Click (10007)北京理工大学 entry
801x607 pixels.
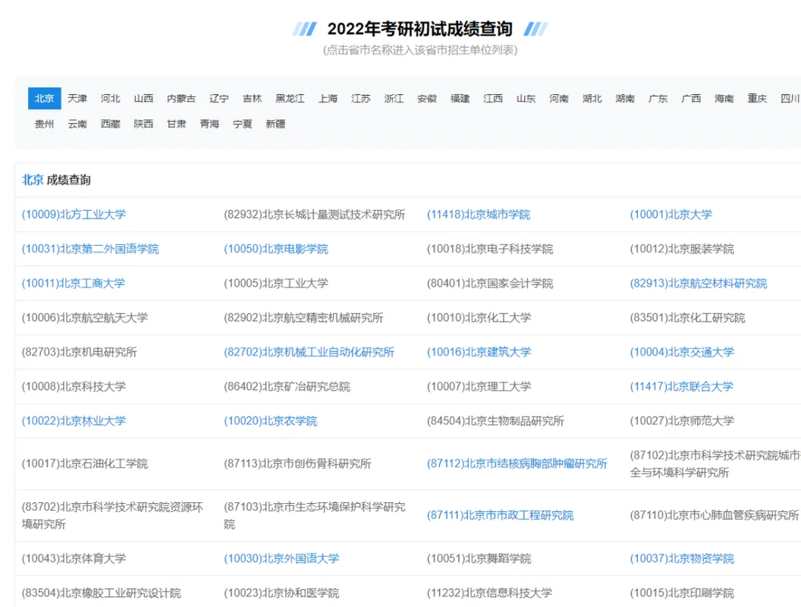(479, 386)
